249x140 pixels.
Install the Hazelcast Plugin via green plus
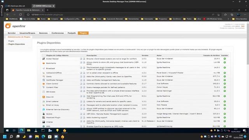[224, 117]
